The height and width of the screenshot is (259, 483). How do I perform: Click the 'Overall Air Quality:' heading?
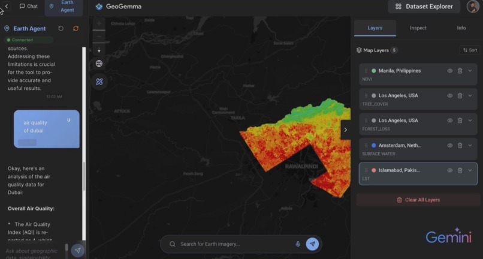[31, 209]
